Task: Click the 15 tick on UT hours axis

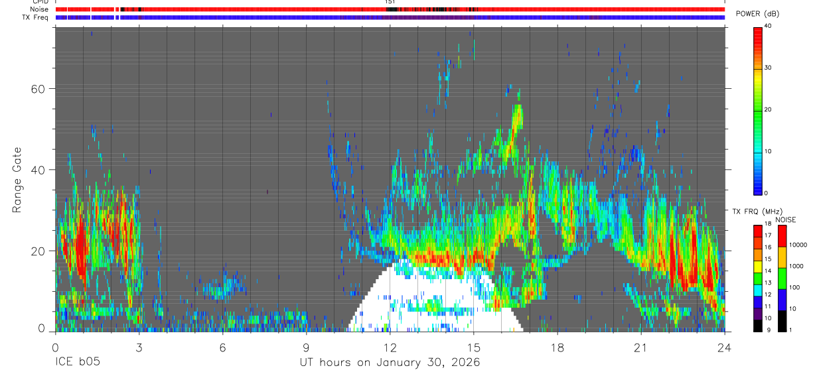Action: tap(473, 347)
